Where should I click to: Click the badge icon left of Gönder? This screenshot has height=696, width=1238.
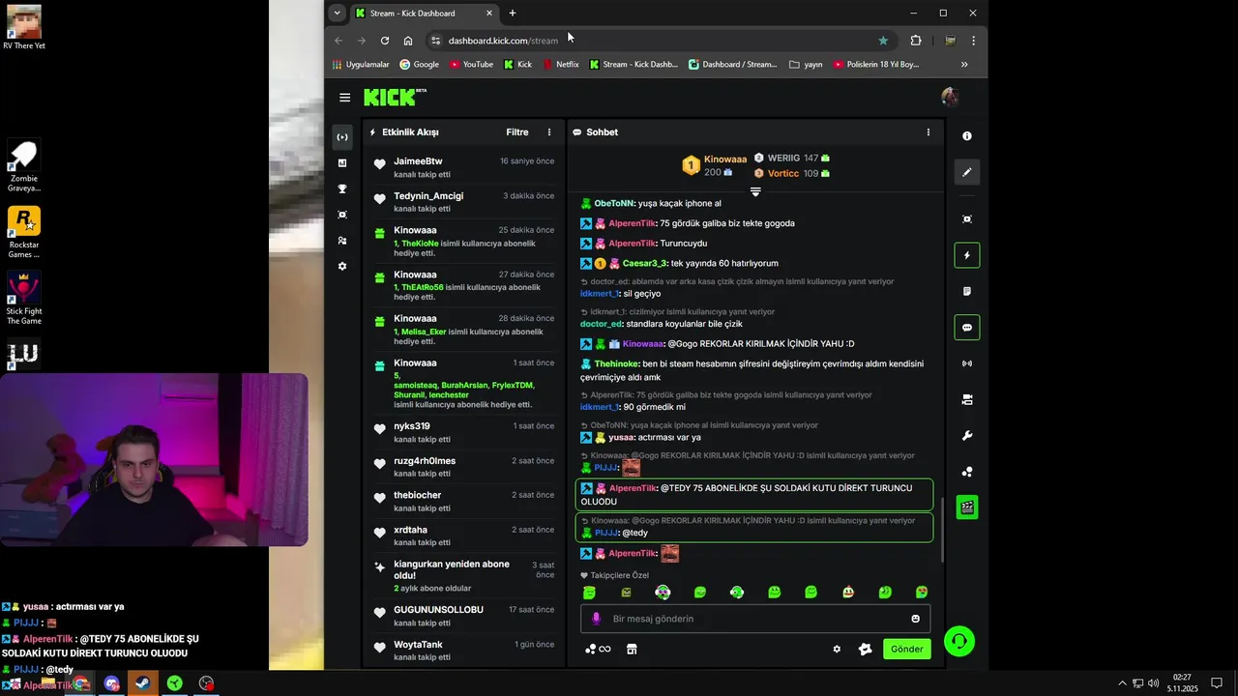coord(865,649)
